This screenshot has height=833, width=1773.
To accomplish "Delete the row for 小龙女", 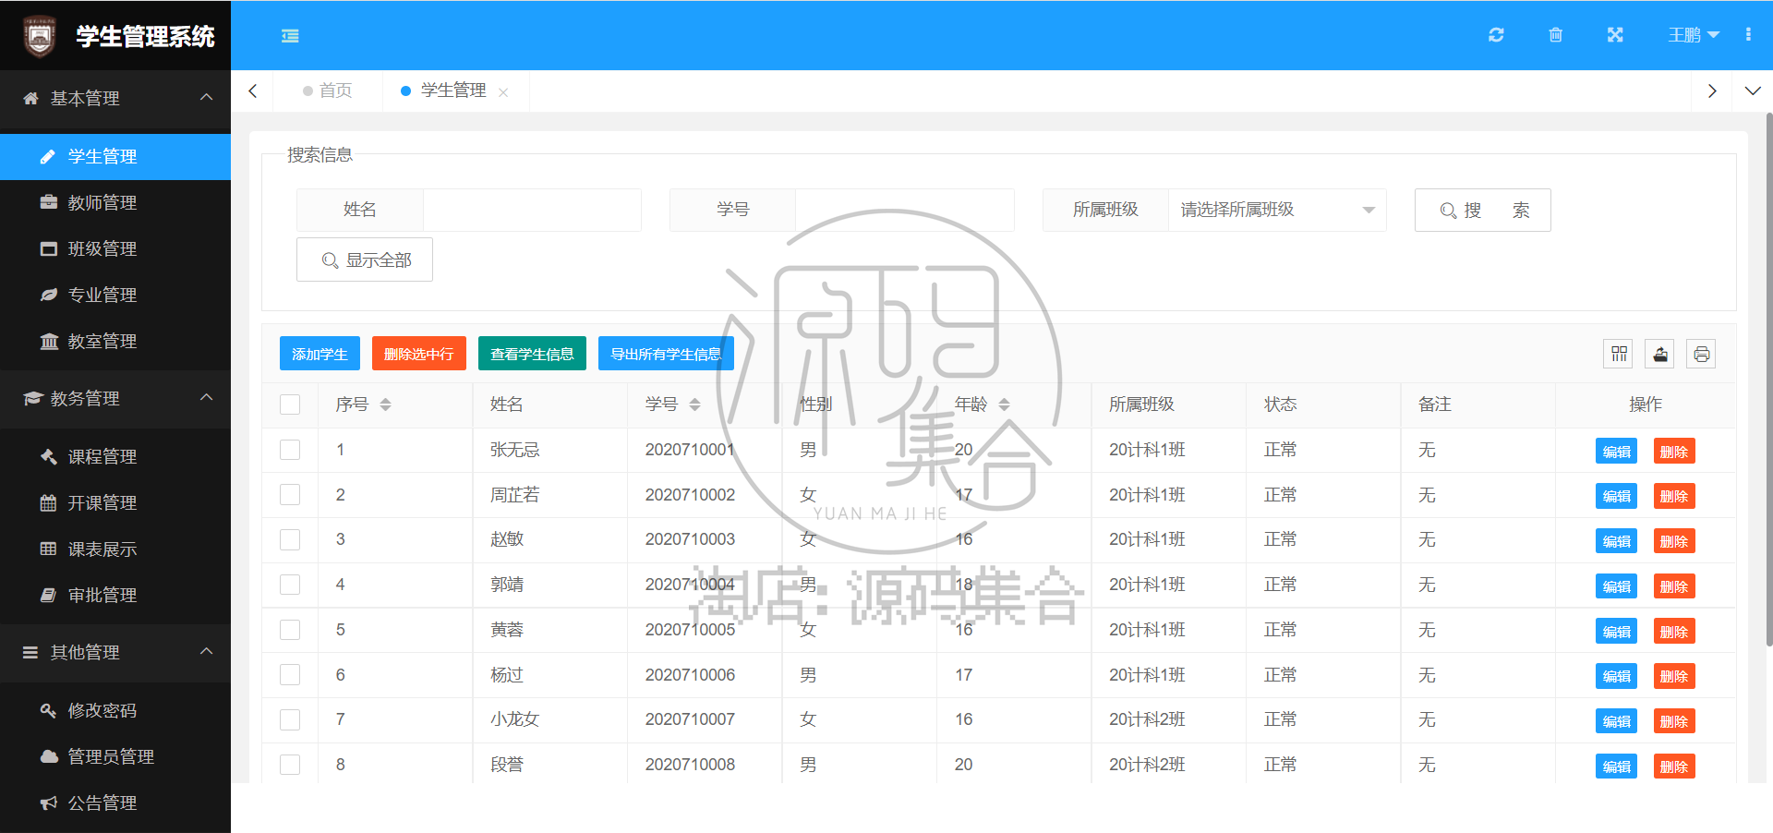I will tap(1674, 721).
